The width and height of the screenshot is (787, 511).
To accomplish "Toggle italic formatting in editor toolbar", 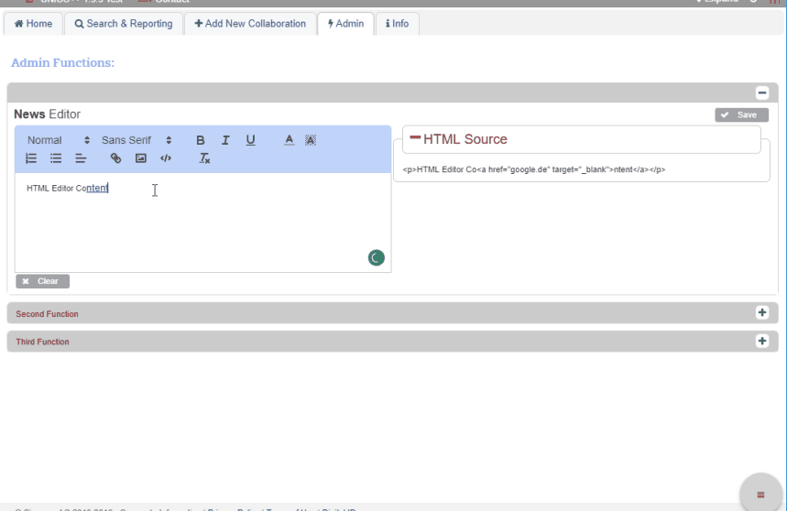I will click(225, 140).
